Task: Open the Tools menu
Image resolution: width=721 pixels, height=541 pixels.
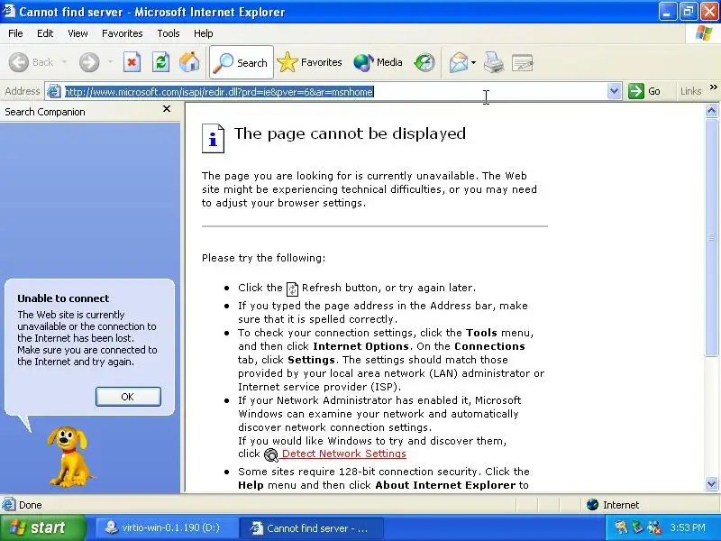Action: [169, 33]
